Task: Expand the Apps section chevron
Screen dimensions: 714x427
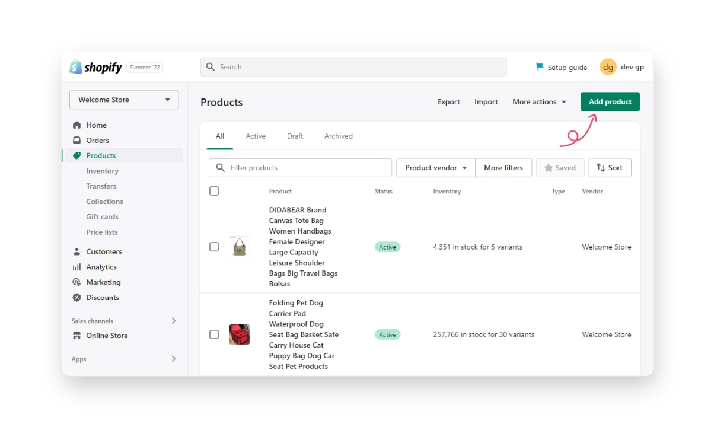Action: [174, 359]
